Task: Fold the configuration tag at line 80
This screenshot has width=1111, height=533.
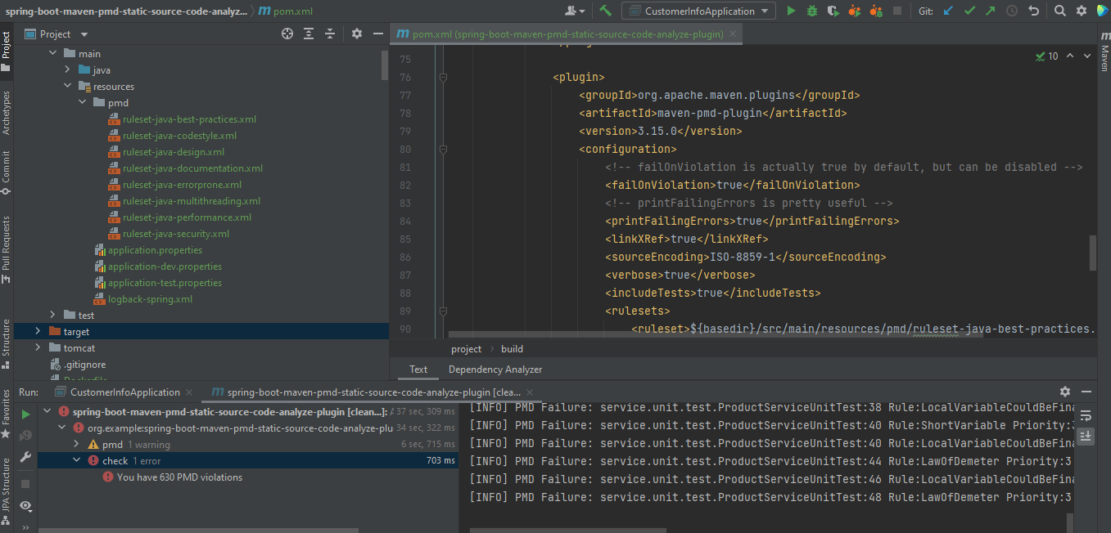Action: (x=443, y=149)
